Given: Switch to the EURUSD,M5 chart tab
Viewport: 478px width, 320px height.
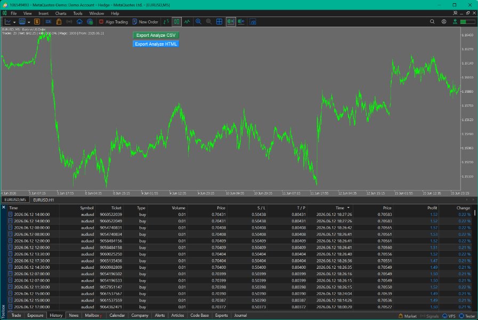Looking at the screenshot, I should point(15,200).
